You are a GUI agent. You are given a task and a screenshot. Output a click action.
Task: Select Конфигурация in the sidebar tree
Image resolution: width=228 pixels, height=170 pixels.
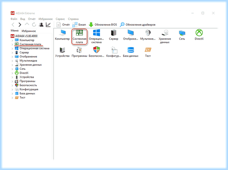27,89
